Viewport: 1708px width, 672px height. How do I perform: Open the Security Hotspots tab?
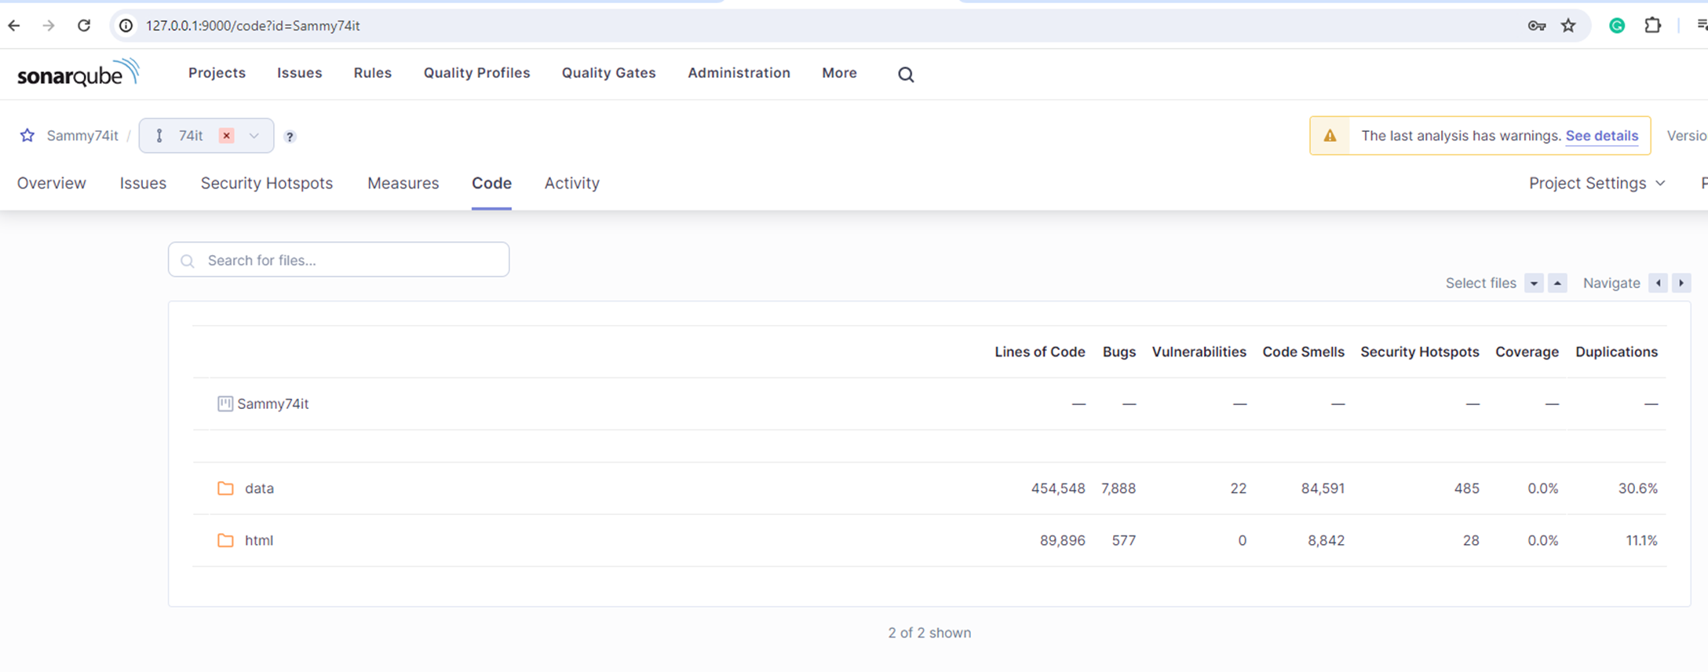pyautogui.click(x=266, y=183)
